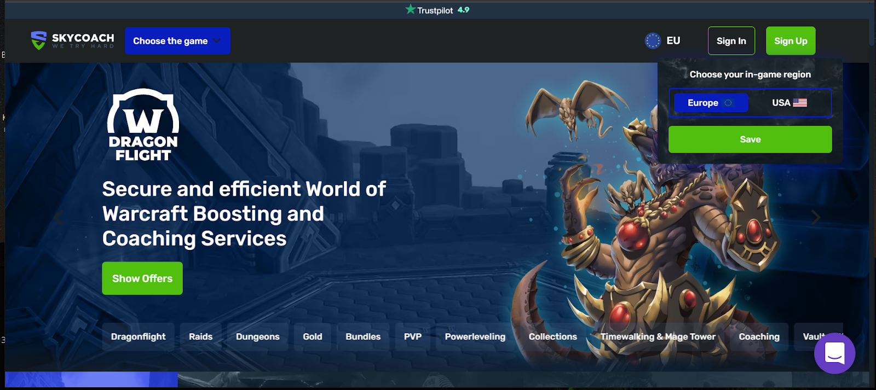Click the EU flag region icon
876x390 pixels.
(x=653, y=40)
